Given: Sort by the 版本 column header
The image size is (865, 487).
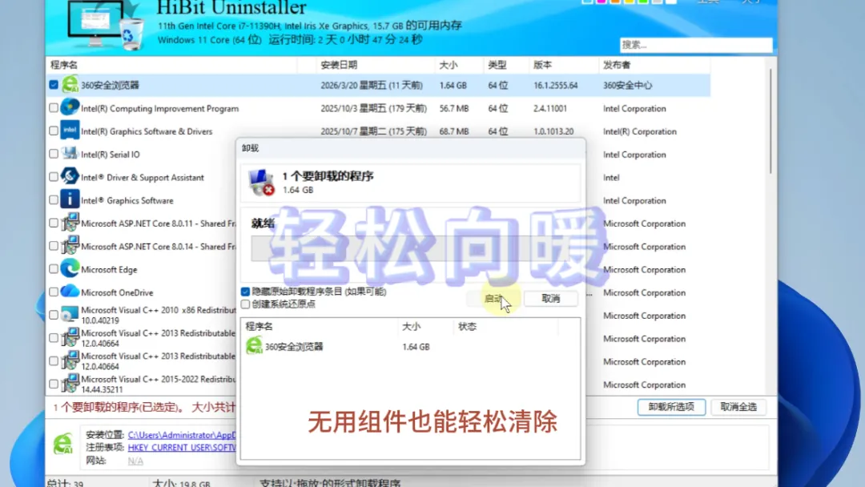Looking at the screenshot, I should pyautogui.click(x=563, y=65).
